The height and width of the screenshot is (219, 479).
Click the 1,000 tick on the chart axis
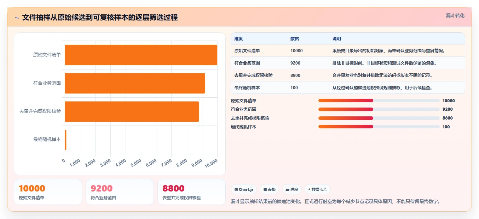click(75, 163)
